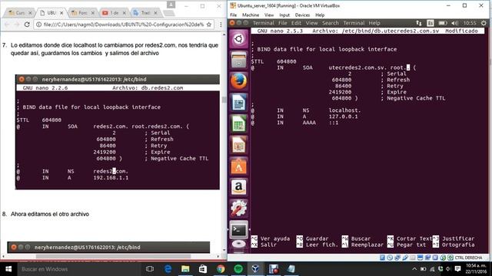This screenshot has height=276, width=492.
Task: Switch to the YouTube Chrome tab
Action: coord(114,13)
